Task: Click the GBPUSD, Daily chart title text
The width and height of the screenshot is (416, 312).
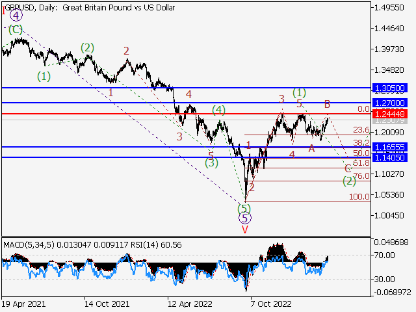Action: pyautogui.click(x=90, y=8)
